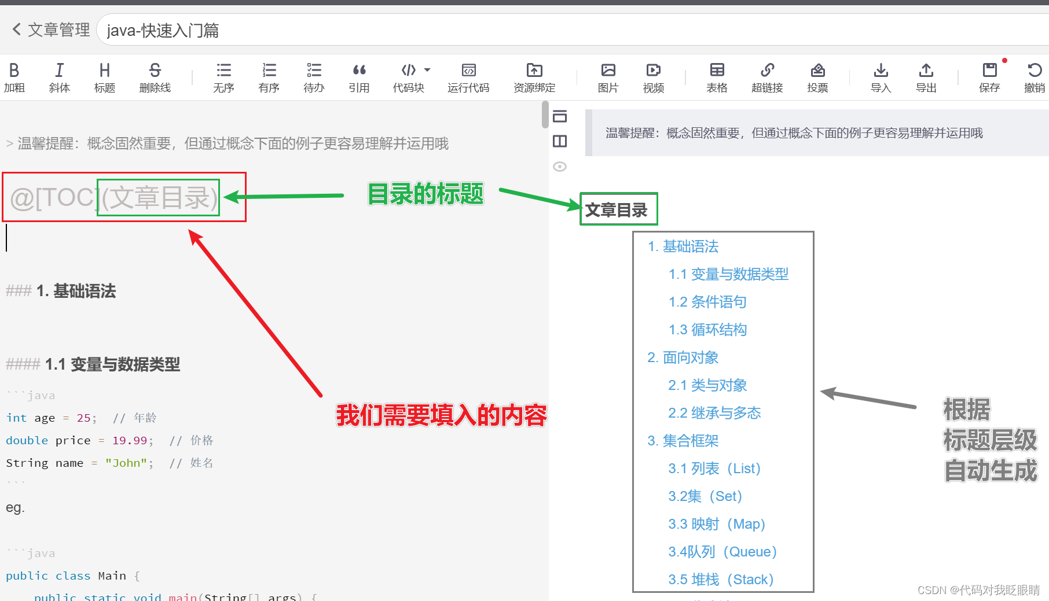Open TOC link 1. 基础语法
The width and height of the screenshot is (1049, 601).
click(x=683, y=246)
